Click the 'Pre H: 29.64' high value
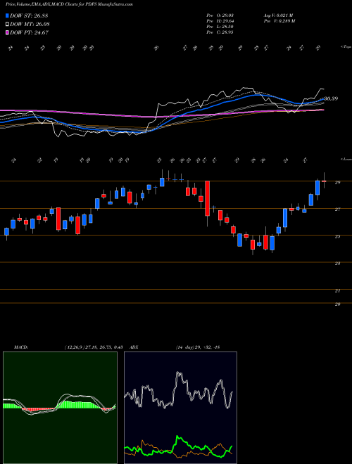 (220, 21)
